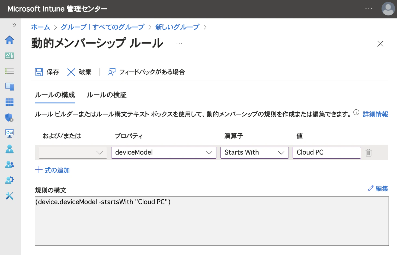397x255 pixels.
Task: Open Tenant administration icon in sidebar
Action: click(9, 180)
